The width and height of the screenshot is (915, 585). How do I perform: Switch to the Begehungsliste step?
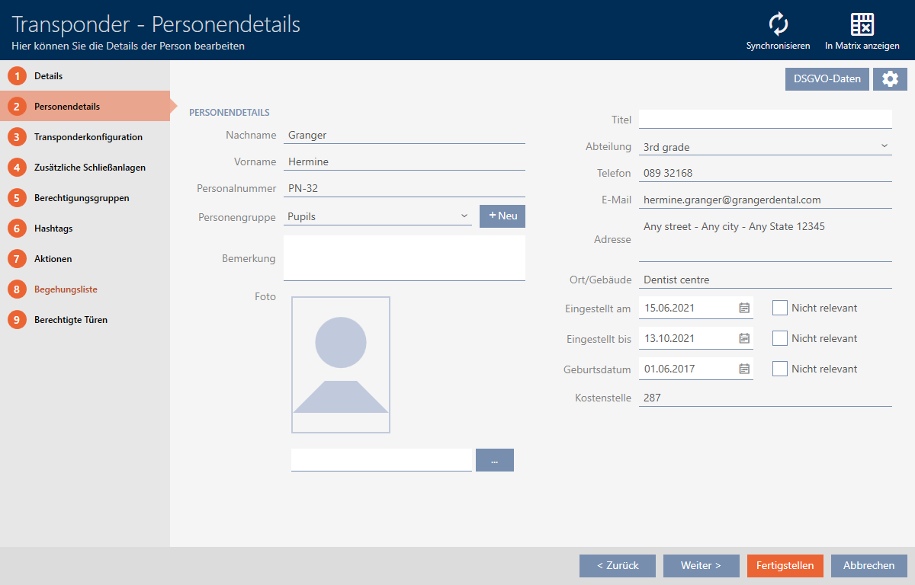66,289
